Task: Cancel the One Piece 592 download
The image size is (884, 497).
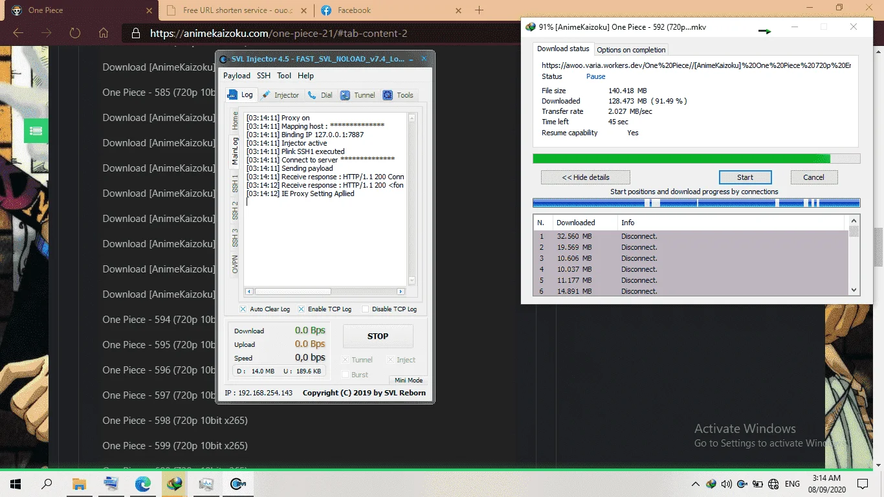Action: pos(813,177)
